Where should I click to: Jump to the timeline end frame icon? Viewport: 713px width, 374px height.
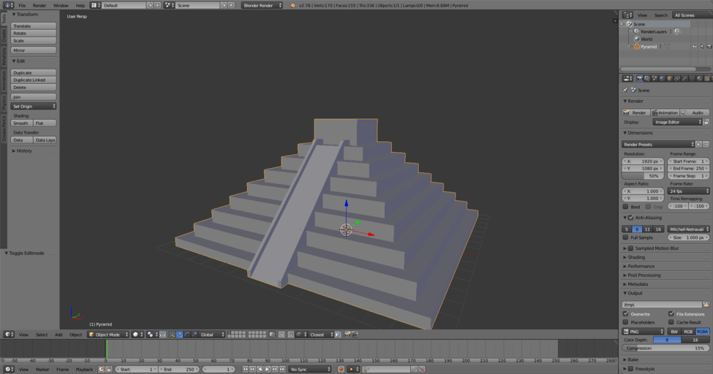pyautogui.click(x=282, y=370)
